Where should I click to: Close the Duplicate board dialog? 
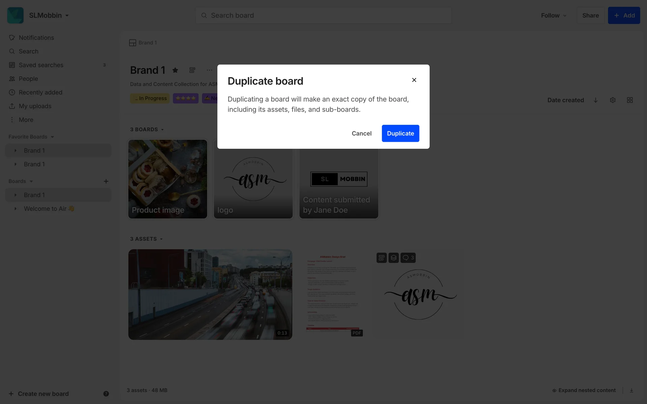click(414, 80)
